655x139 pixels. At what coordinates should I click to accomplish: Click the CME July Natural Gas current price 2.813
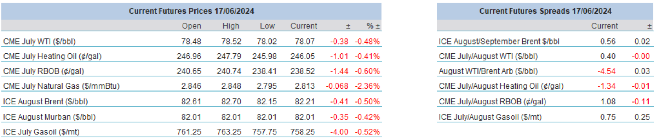pyautogui.click(x=305, y=86)
